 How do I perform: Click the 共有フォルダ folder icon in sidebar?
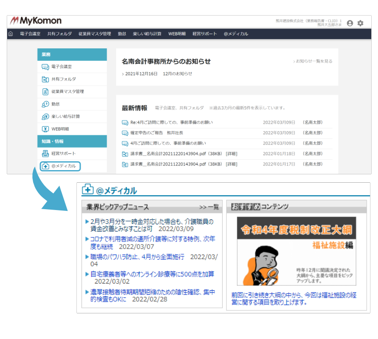[45, 79]
